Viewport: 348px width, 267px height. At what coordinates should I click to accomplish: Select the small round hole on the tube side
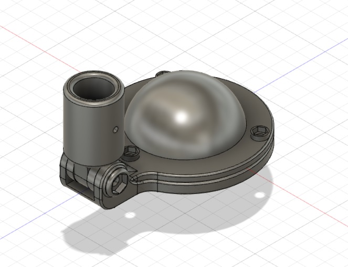[x=115, y=130]
